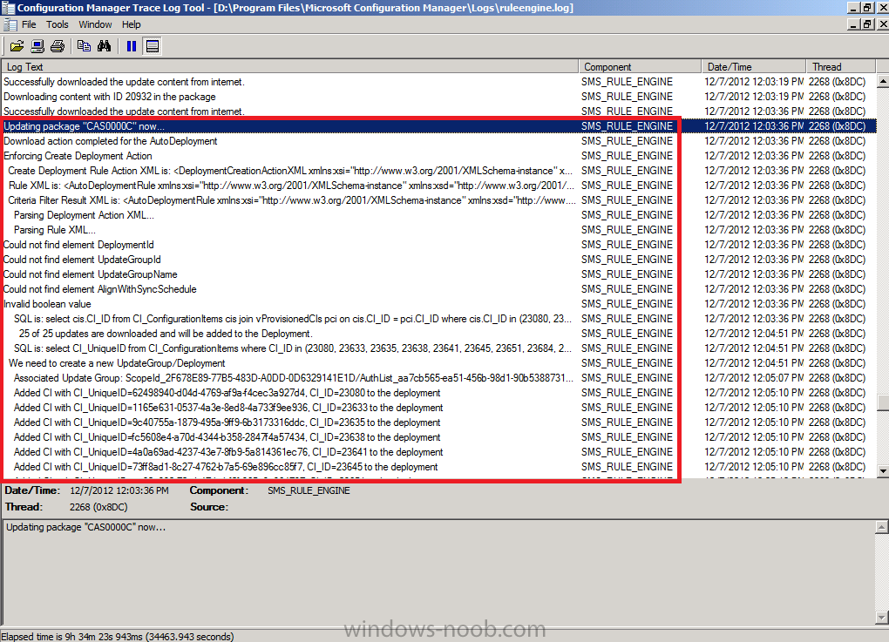The image size is (889, 642).
Task: Select row 'Could not find element AlignWithSyncSchedule'
Action: click(438, 289)
